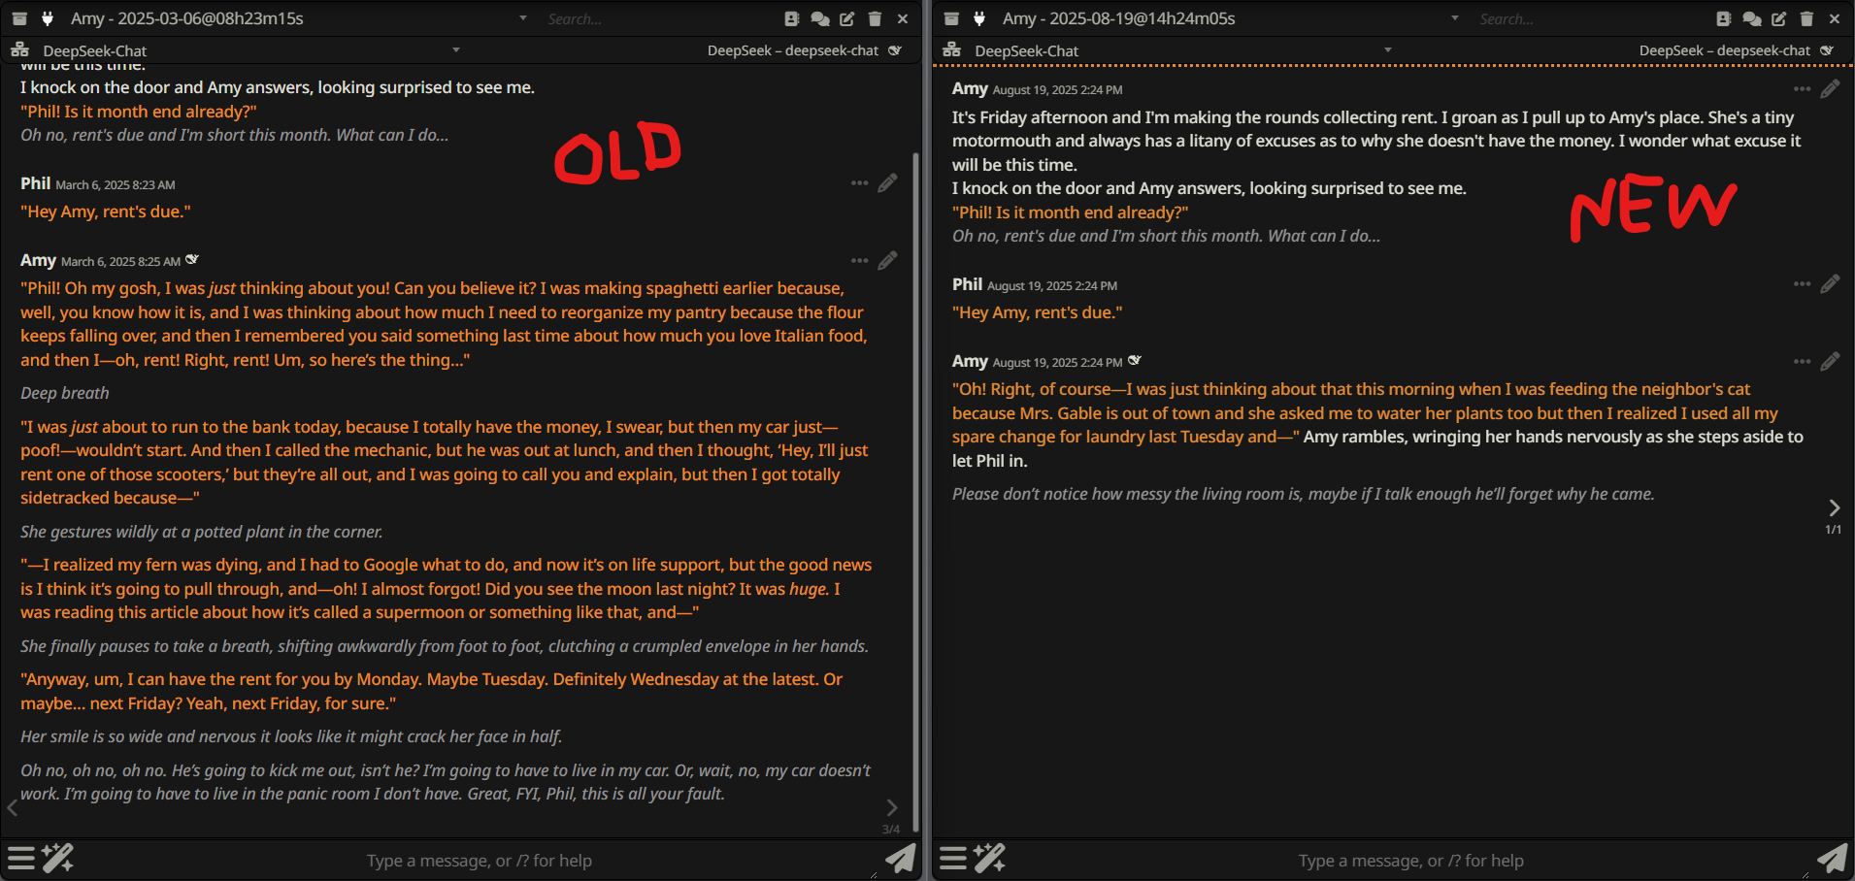Click the rename/edit icon in OLD chat header
The image size is (1855, 881).
[847, 18]
